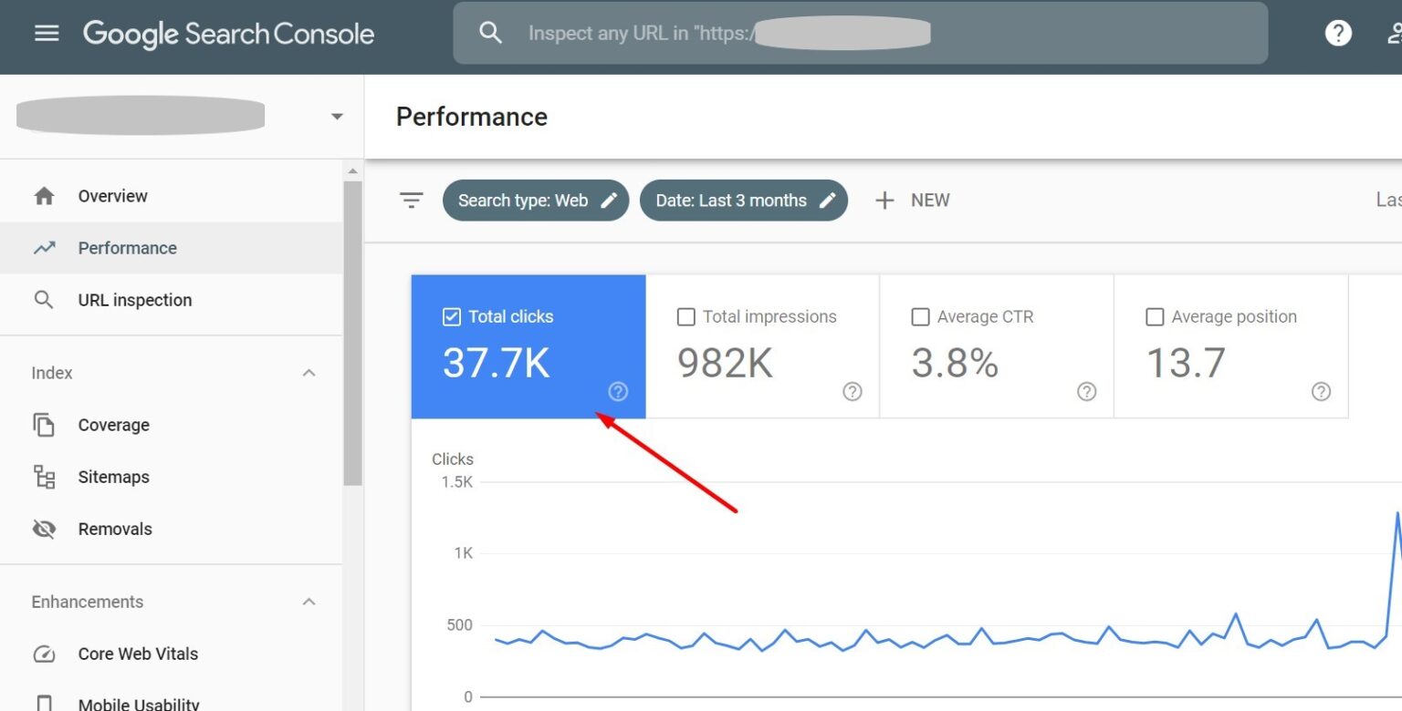
Task: Open the Mobile Usability page
Action: pos(138,702)
